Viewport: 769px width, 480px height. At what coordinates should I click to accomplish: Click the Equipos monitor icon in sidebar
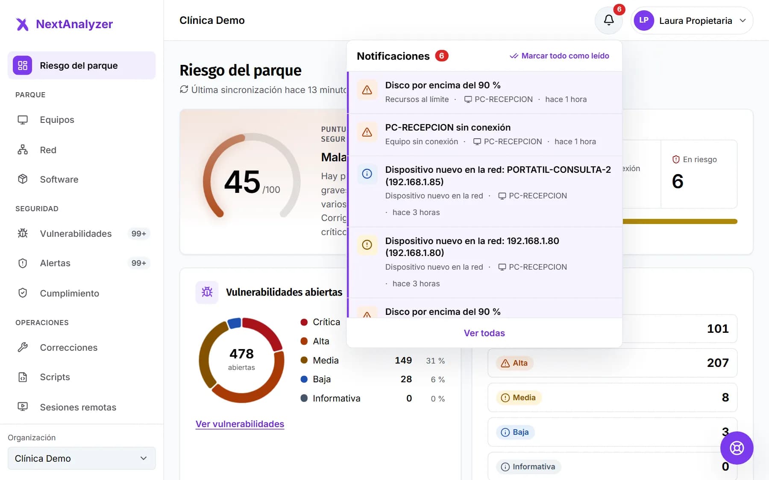23,120
